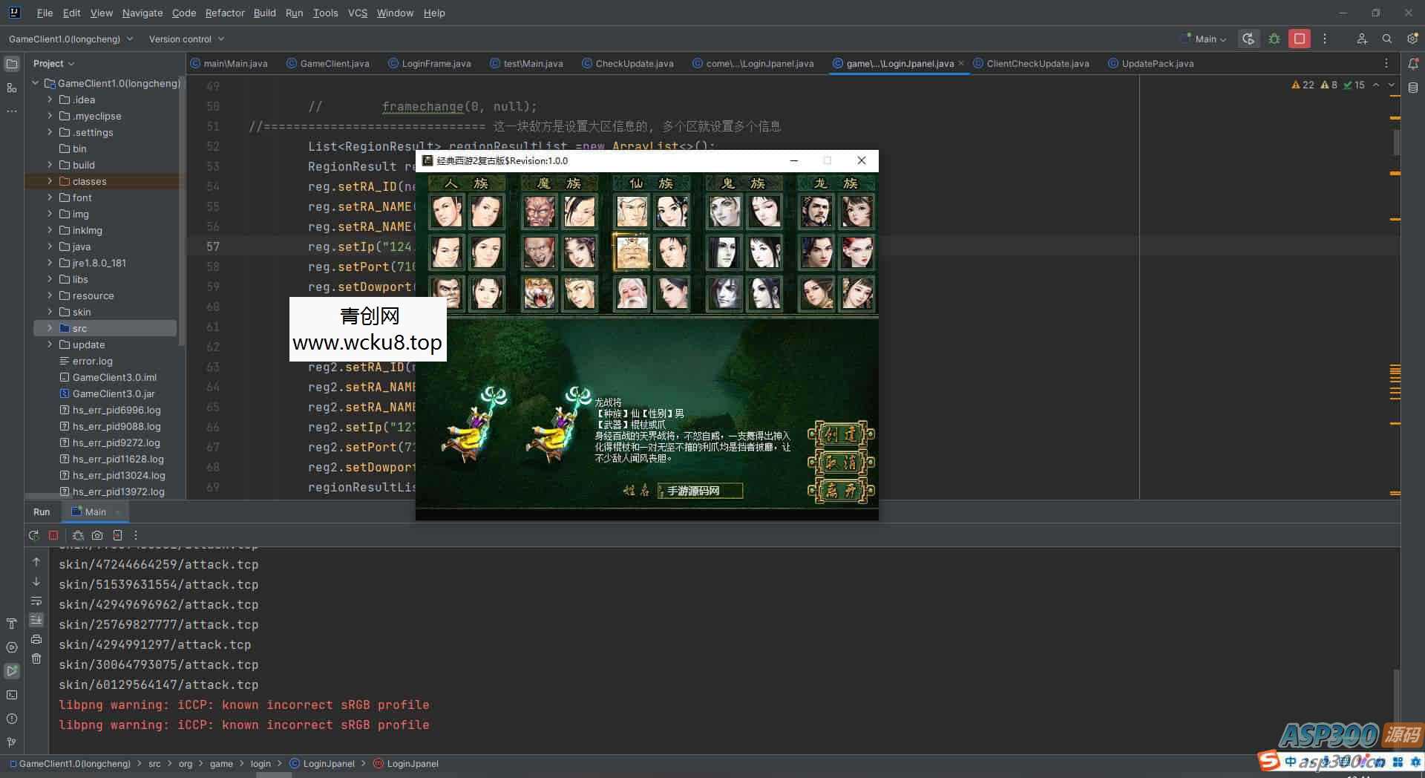Click the 创建 button in game window
This screenshot has width=1425, height=778.
point(841,434)
